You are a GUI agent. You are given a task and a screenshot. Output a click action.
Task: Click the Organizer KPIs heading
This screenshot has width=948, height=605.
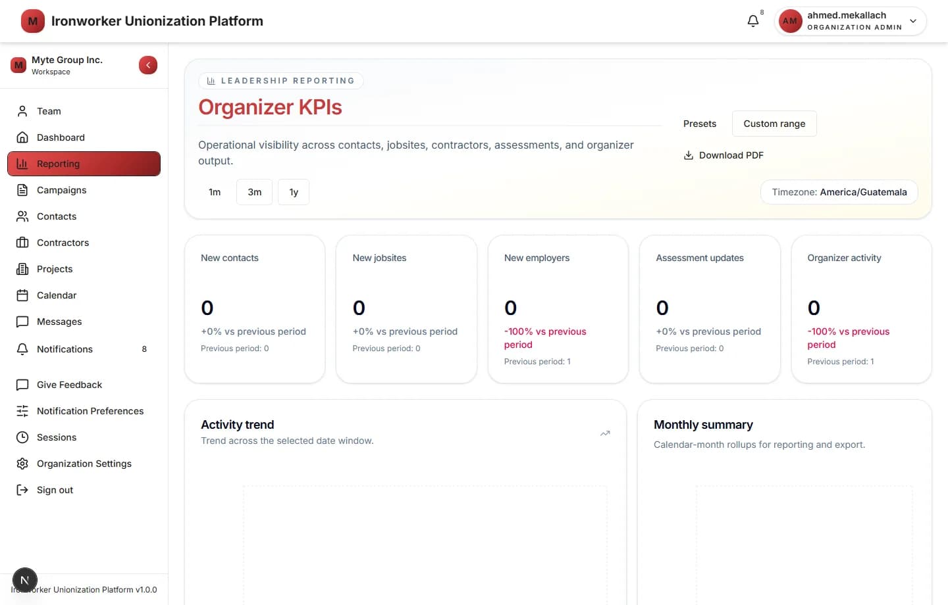point(270,107)
